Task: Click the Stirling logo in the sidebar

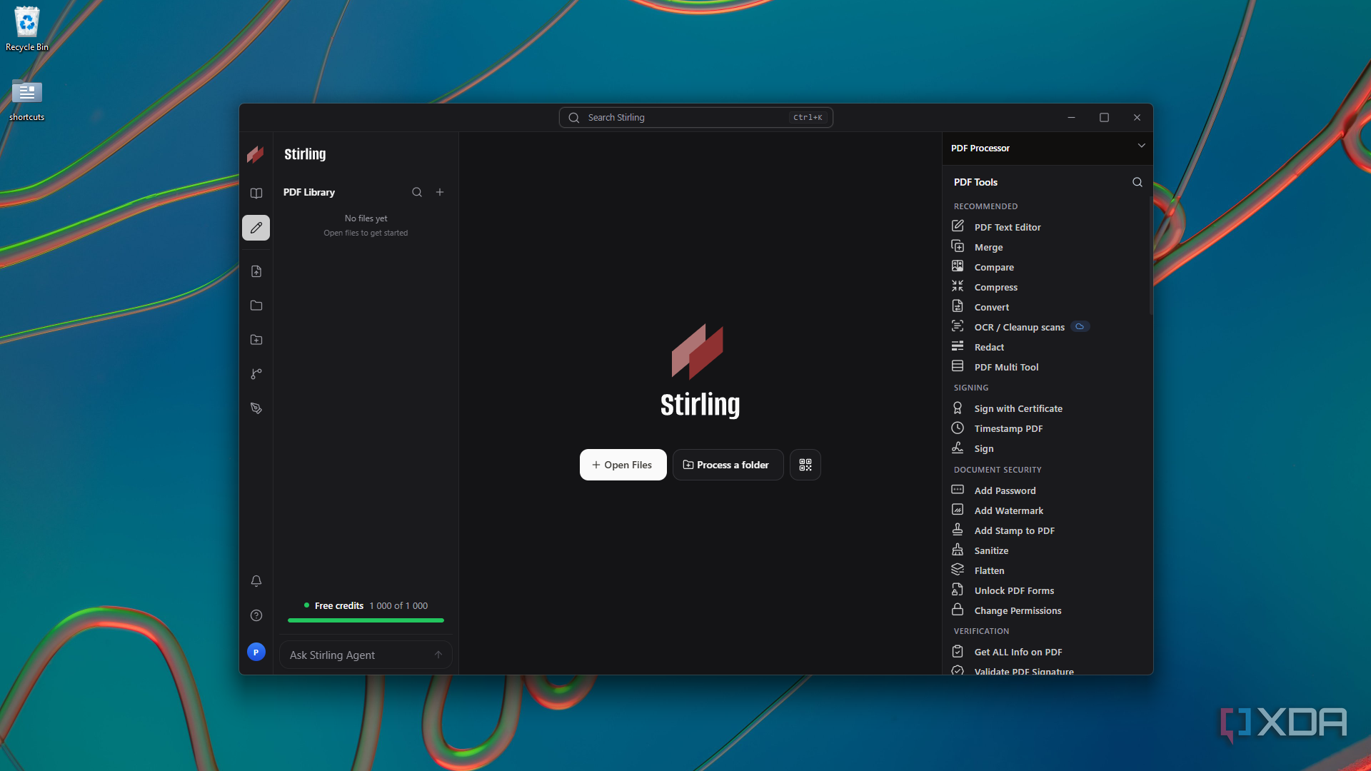Action: coord(256,154)
